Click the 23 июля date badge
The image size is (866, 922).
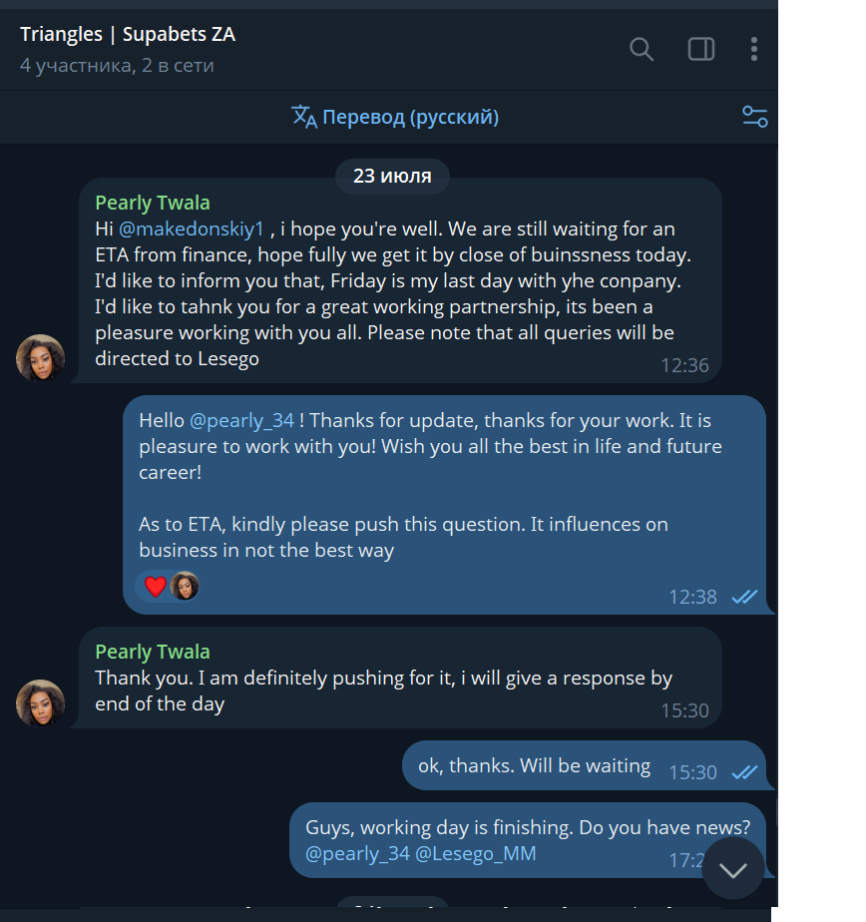pyautogui.click(x=392, y=177)
